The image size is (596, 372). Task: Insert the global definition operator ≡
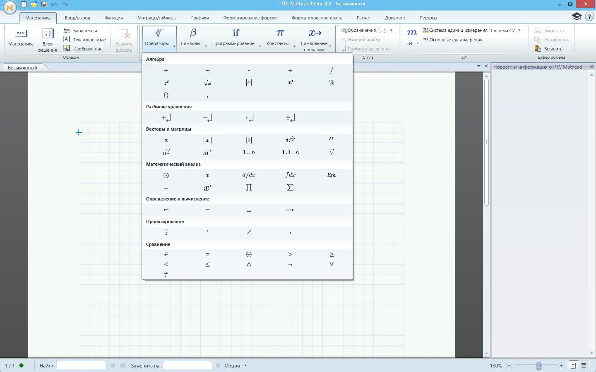coord(249,210)
